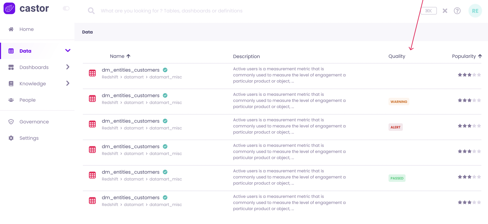The width and height of the screenshot is (488, 224).
Task: Click the X icon beside the shortcut key
Action: click(x=445, y=11)
